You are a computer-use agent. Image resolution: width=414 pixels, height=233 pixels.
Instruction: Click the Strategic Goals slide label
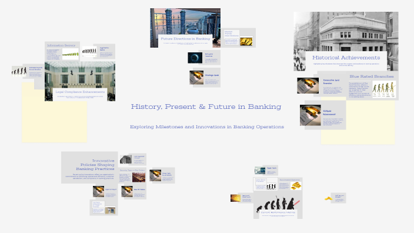pyautogui.click(x=212, y=75)
